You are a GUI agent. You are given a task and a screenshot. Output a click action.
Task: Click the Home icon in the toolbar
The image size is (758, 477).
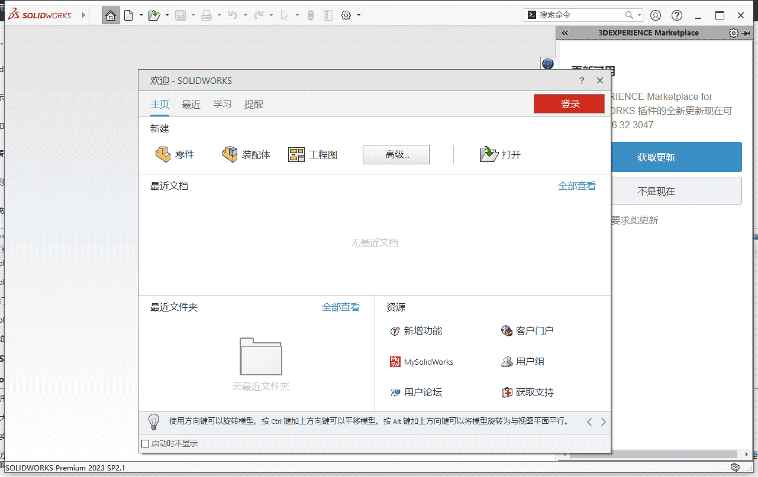(110, 15)
